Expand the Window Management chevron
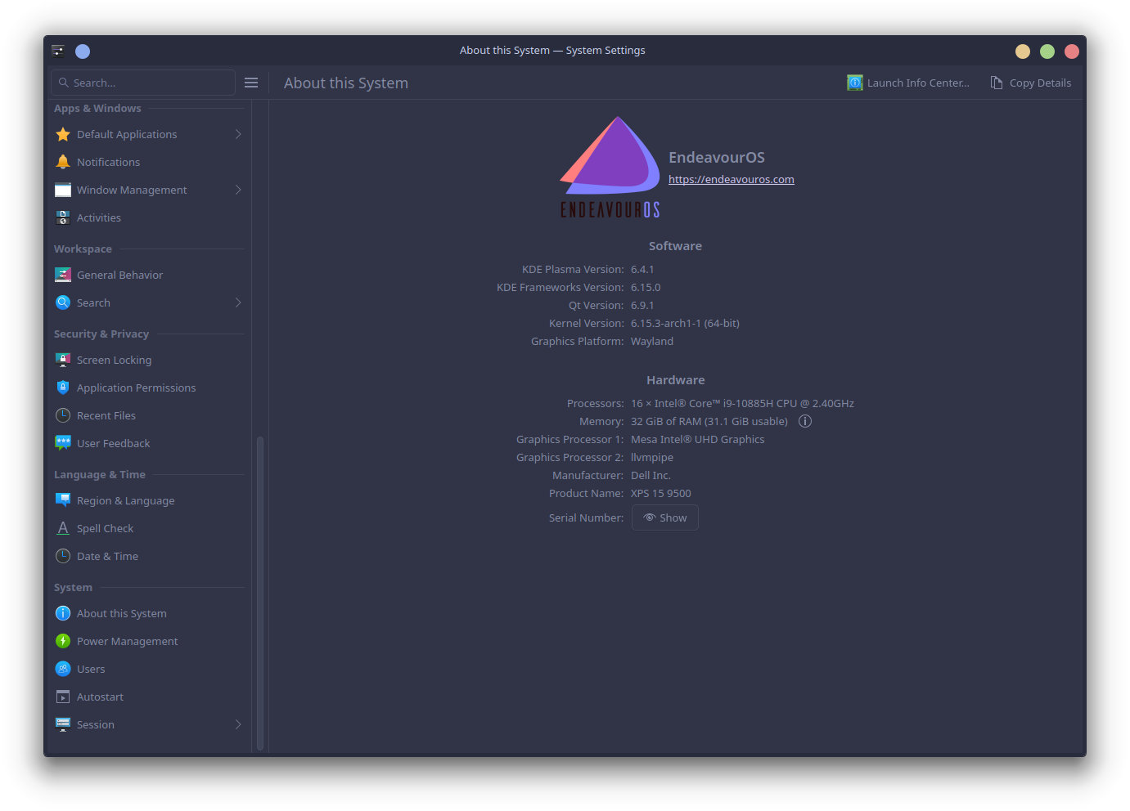 [x=238, y=190]
